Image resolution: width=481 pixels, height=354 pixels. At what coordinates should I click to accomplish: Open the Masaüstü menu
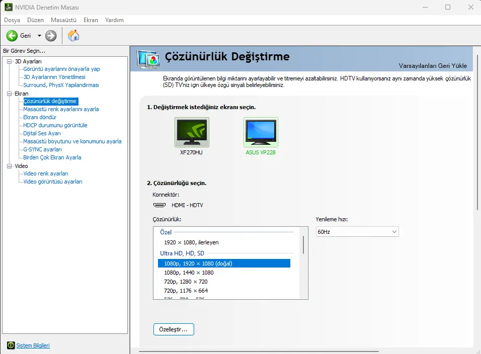tap(63, 20)
